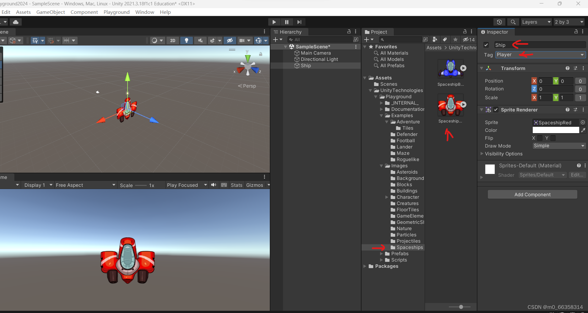Viewport: 588px width, 313px height.
Task: Collapse the Favorites section
Action: coord(365,47)
